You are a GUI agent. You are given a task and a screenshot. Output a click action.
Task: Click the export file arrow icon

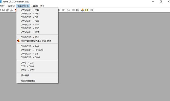(x=11, y=10)
